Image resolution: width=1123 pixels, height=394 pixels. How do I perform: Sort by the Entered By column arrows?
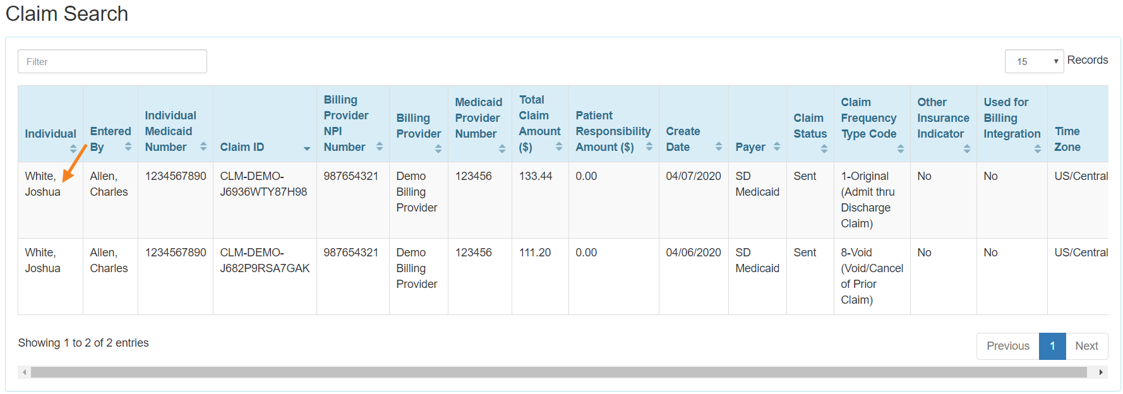pyautogui.click(x=128, y=146)
